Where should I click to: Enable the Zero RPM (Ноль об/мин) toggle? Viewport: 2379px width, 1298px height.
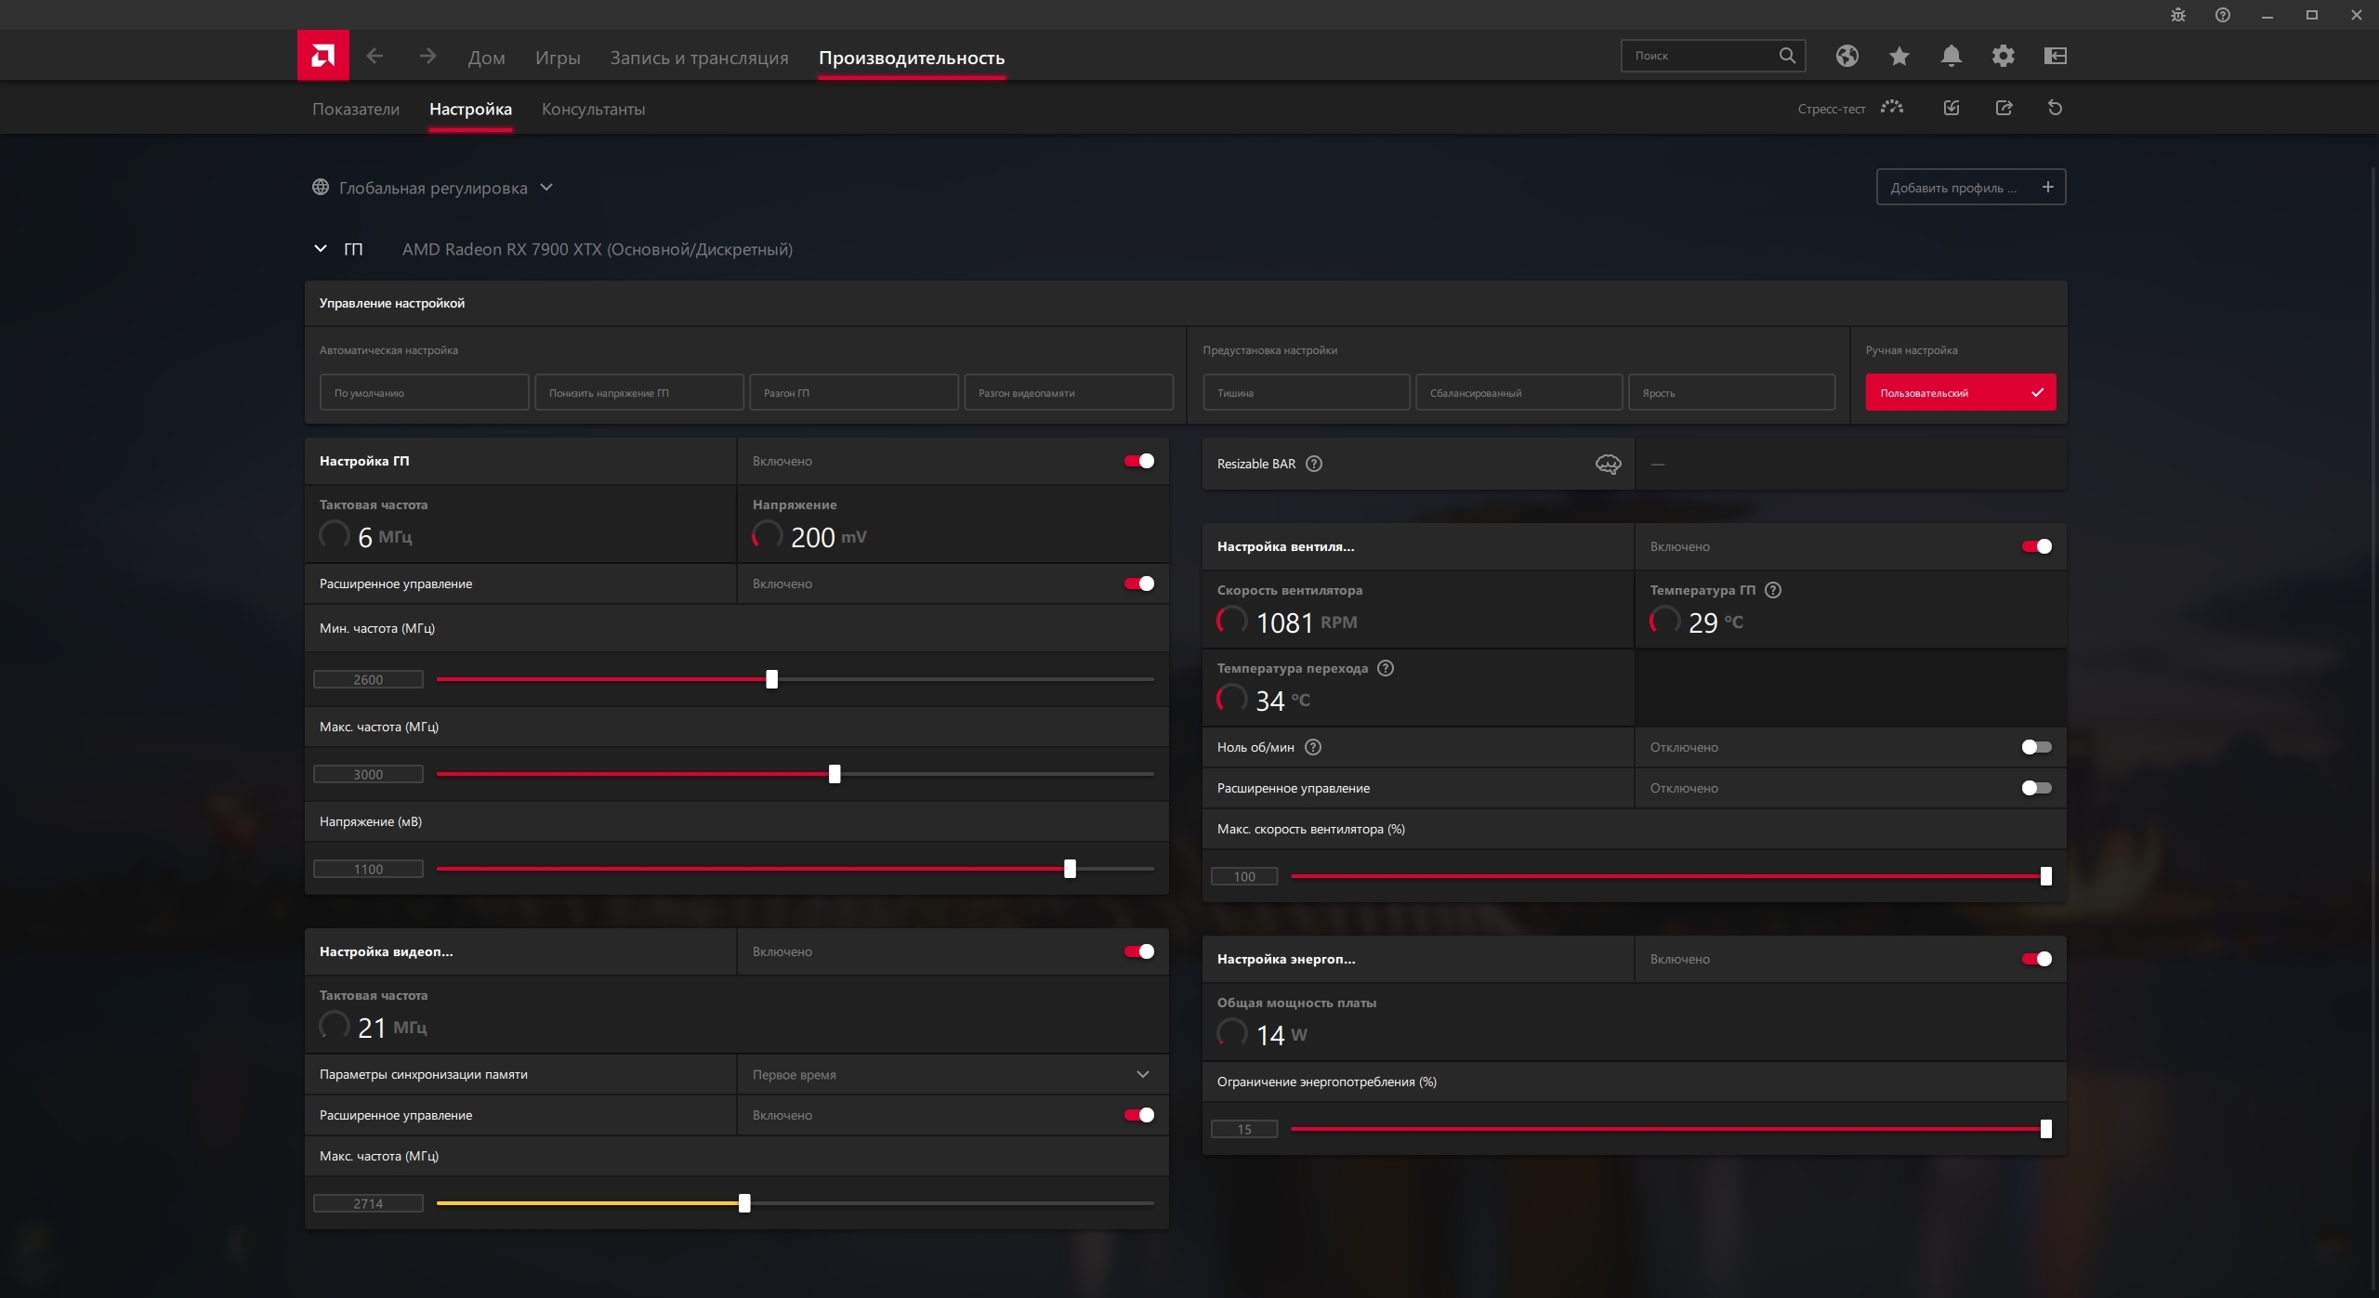[2036, 747]
